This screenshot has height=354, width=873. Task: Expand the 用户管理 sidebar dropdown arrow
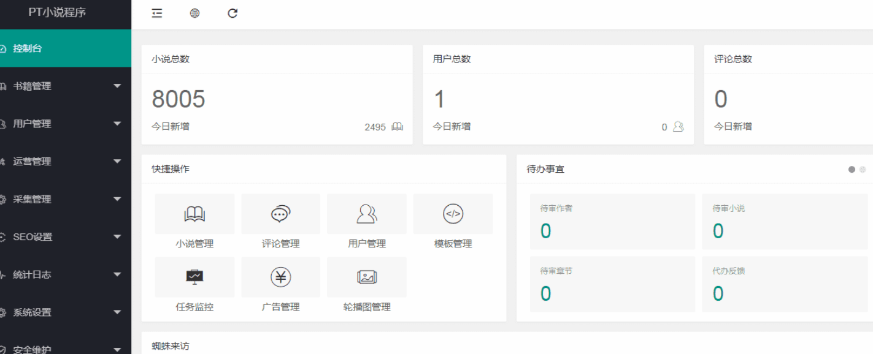[x=117, y=124]
